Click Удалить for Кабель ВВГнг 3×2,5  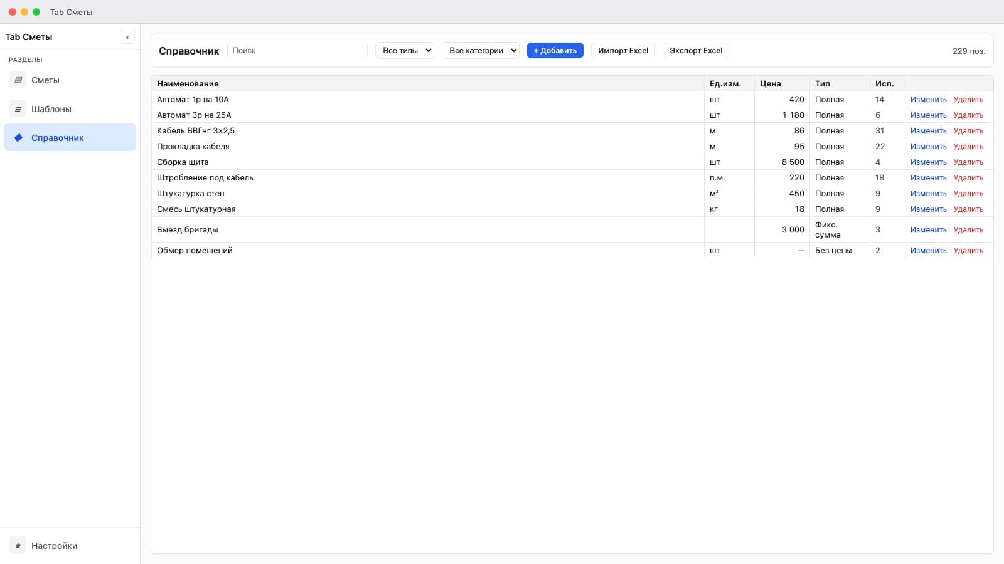point(969,131)
